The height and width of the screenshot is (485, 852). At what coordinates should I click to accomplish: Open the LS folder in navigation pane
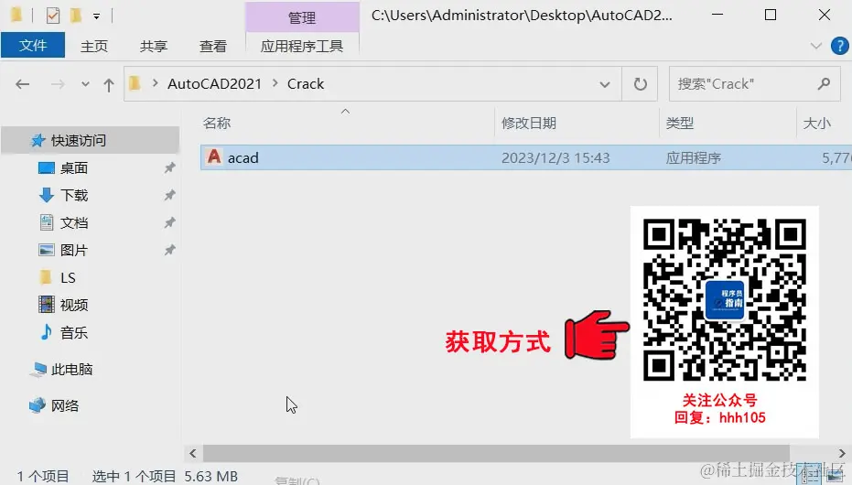pos(68,277)
